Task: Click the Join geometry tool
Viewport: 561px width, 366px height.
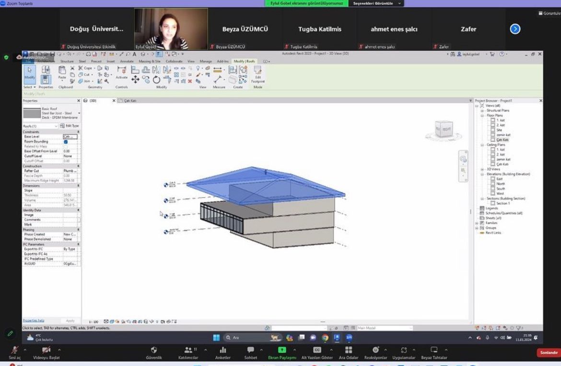Action: tap(85, 81)
